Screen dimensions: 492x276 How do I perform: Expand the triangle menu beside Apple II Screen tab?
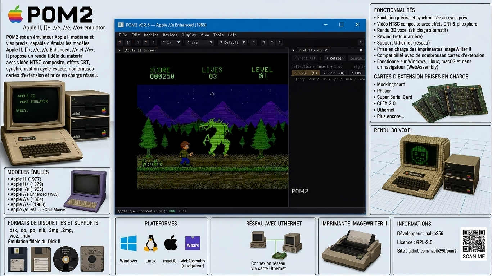[119, 50]
